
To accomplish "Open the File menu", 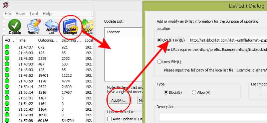I will tap(8, 14).
